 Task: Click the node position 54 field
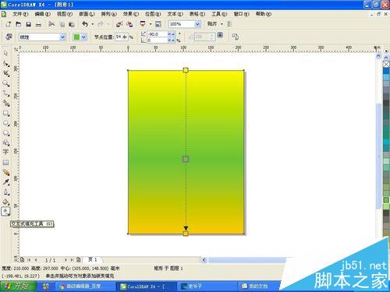coord(121,37)
